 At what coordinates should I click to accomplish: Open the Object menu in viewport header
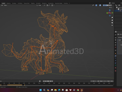pos(5,5)
